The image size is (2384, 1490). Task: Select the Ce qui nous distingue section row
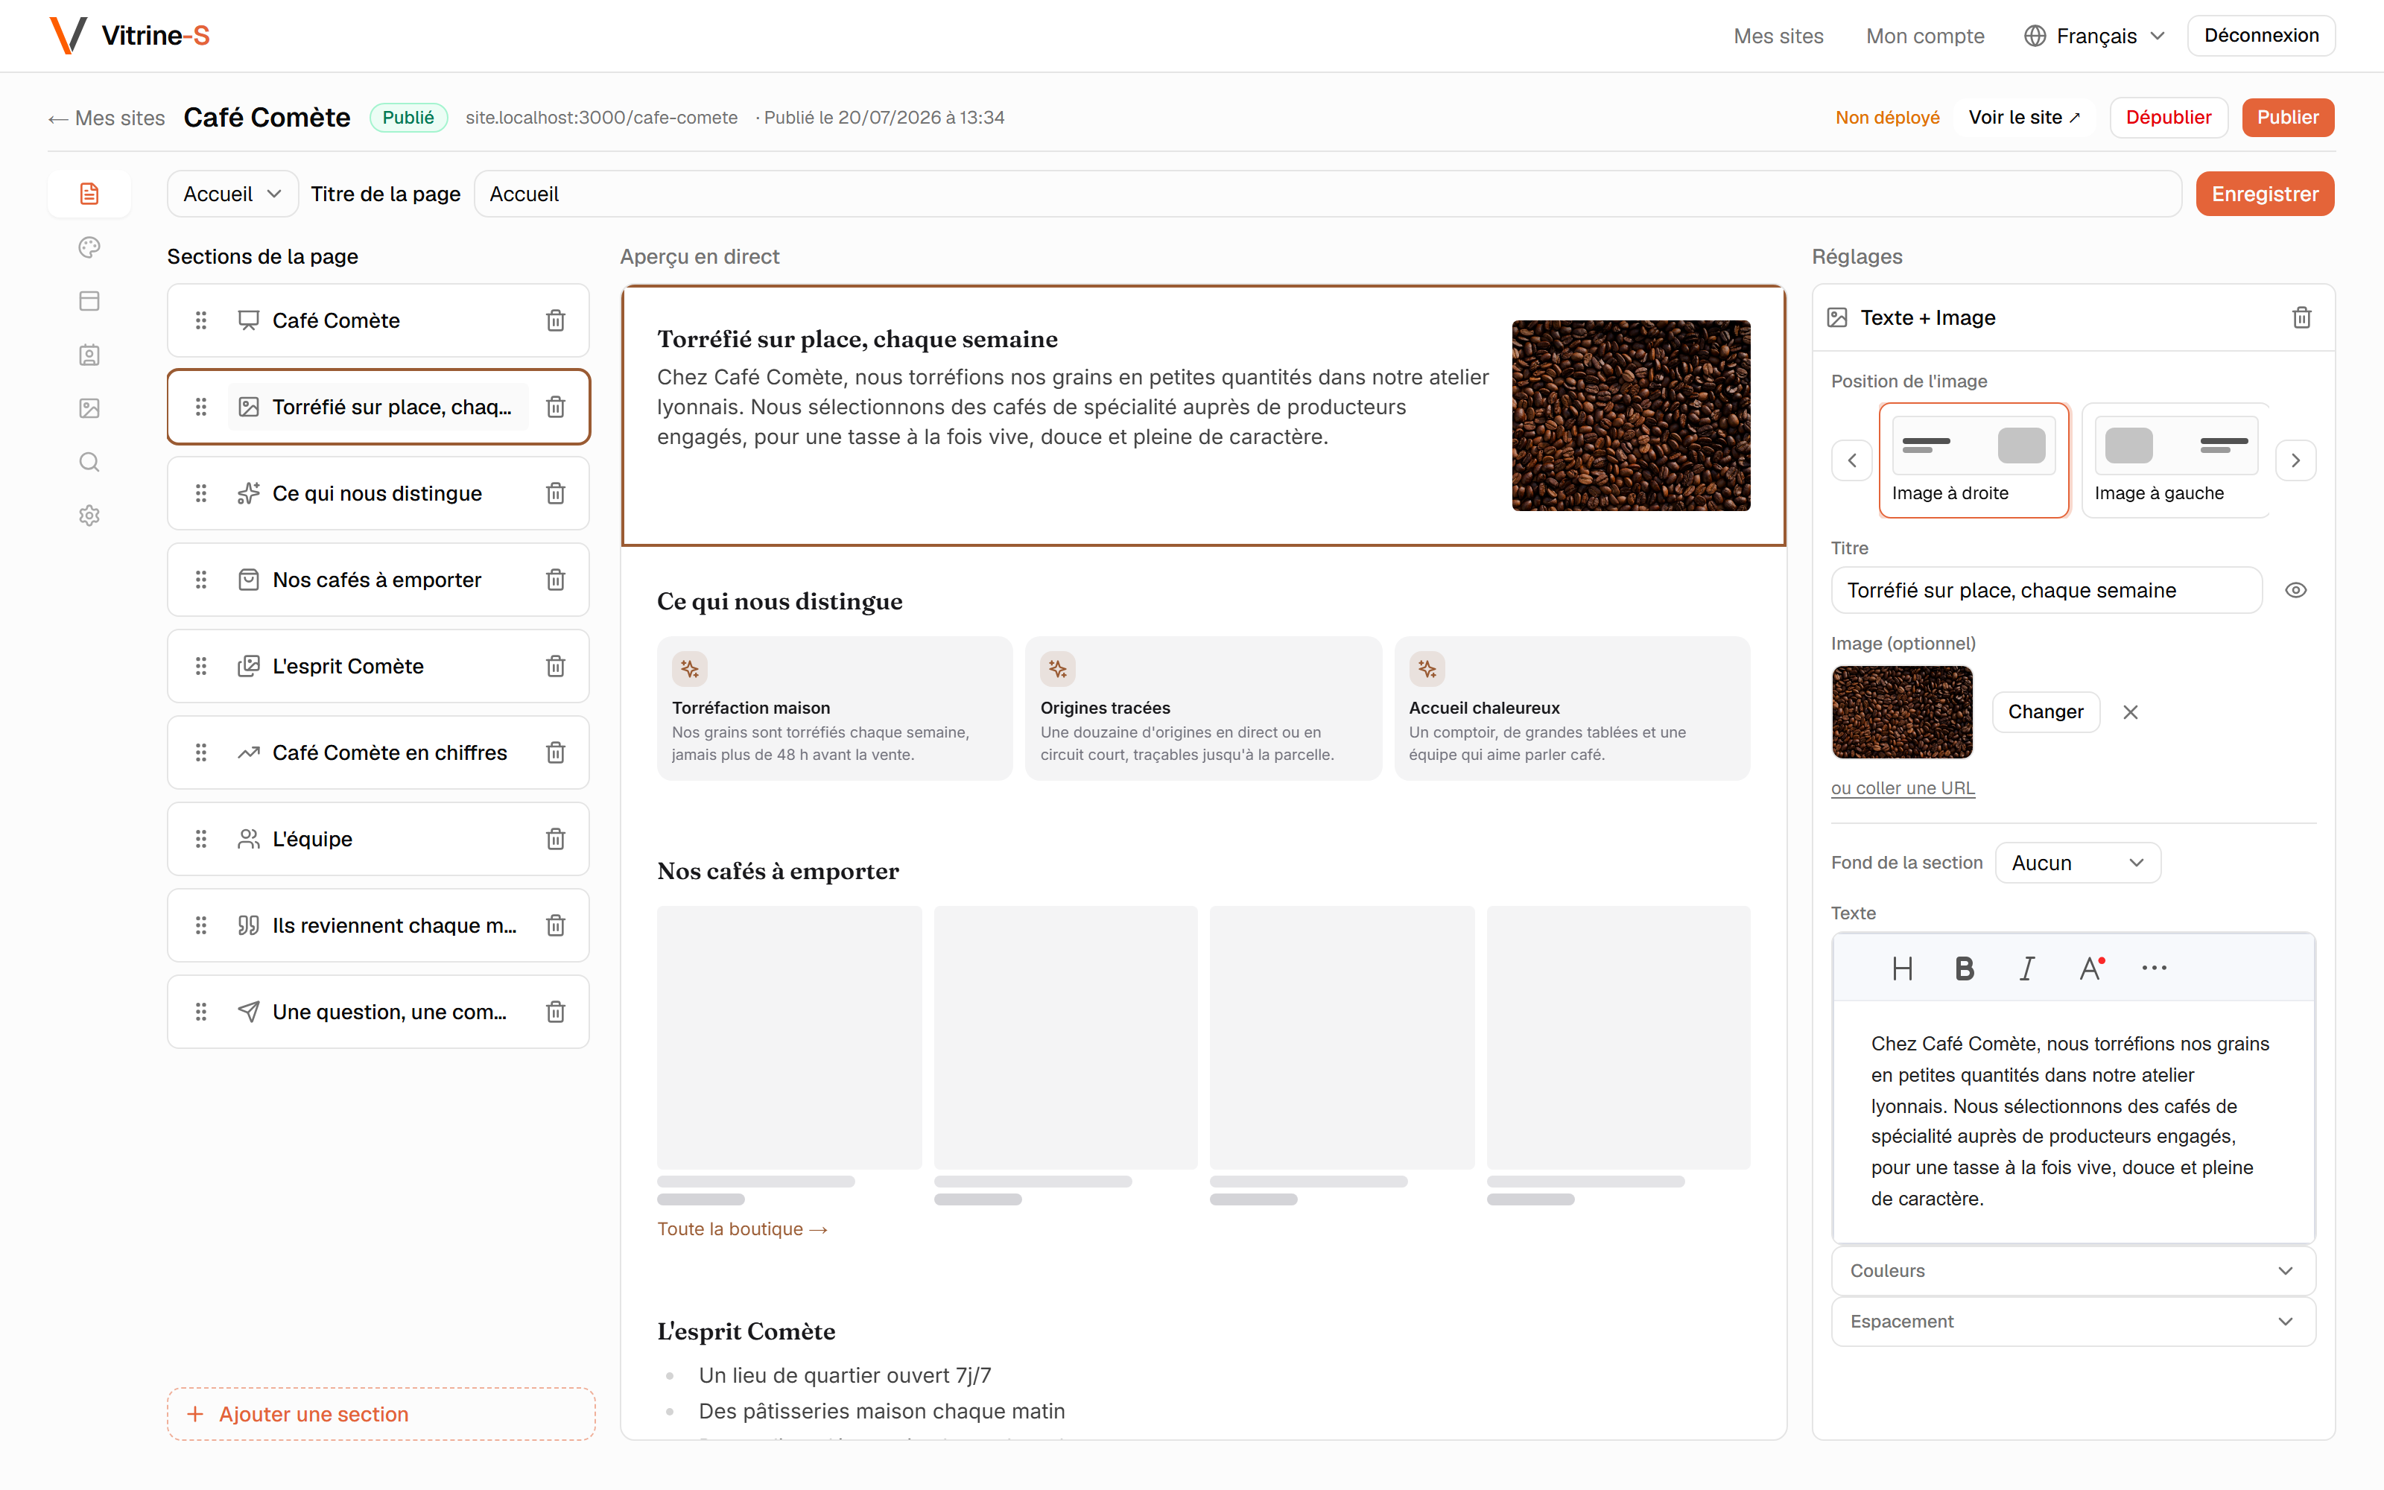[x=378, y=492]
